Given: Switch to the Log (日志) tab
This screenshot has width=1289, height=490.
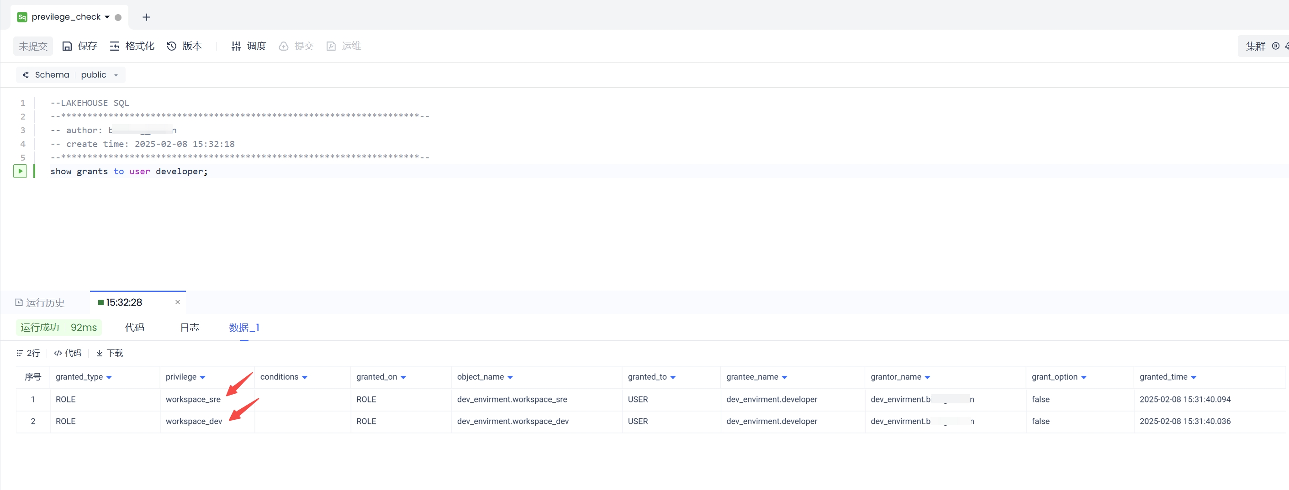Looking at the screenshot, I should 190,328.
